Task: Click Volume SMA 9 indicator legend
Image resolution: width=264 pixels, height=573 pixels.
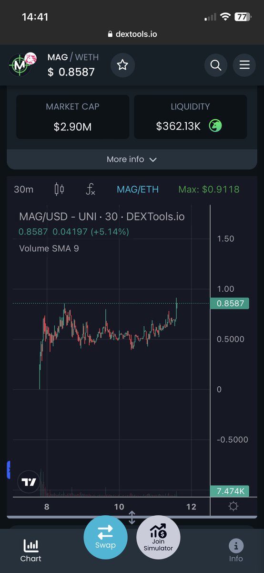Action: click(49, 248)
